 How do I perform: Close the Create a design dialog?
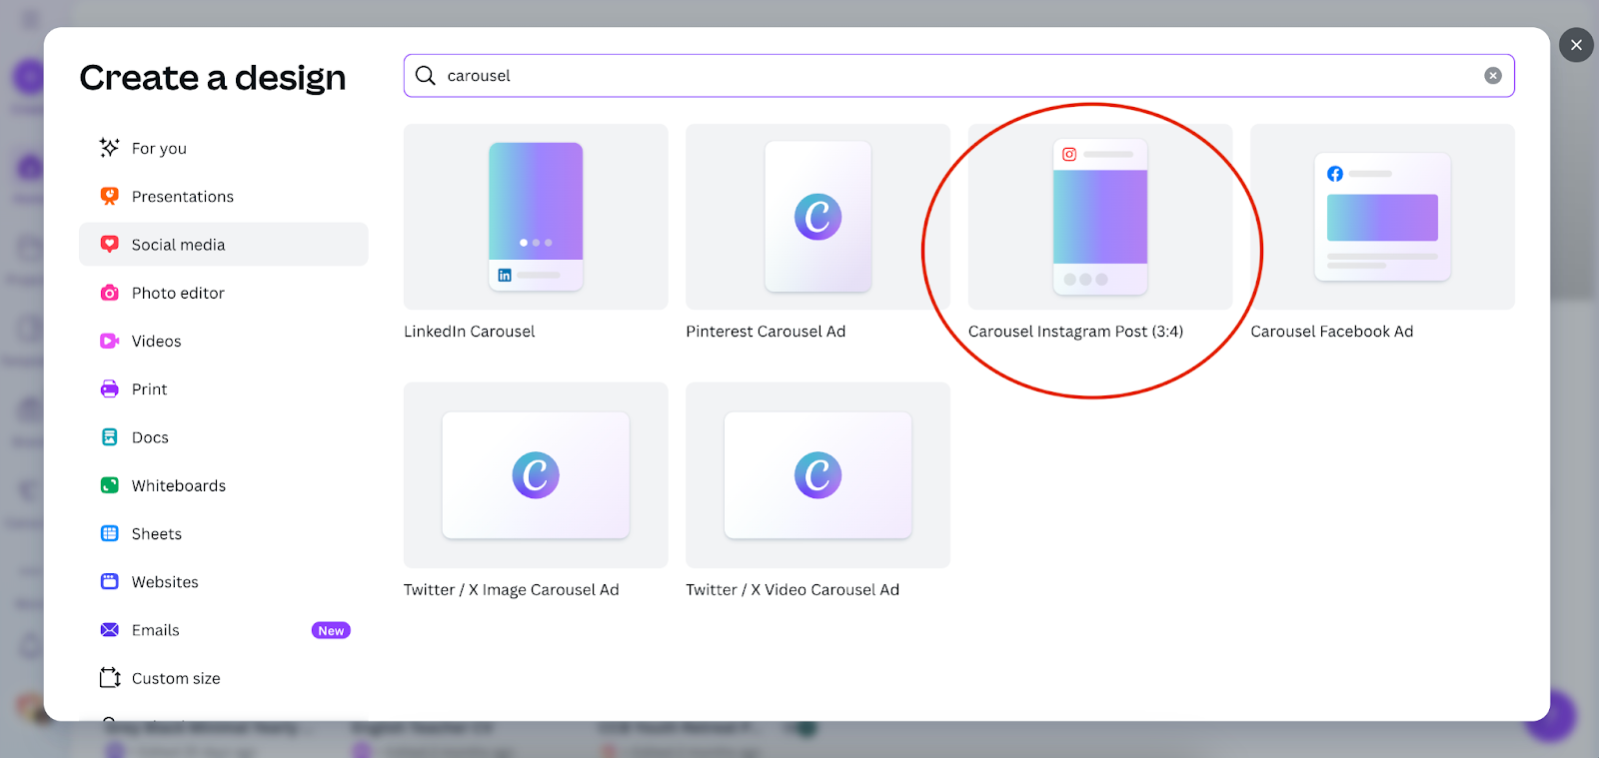tap(1576, 45)
